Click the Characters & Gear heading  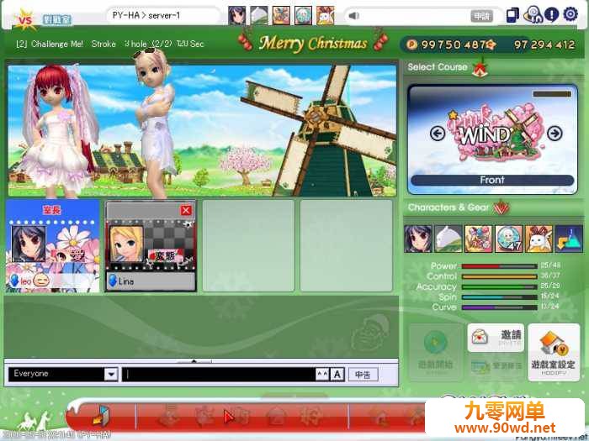[x=448, y=207]
